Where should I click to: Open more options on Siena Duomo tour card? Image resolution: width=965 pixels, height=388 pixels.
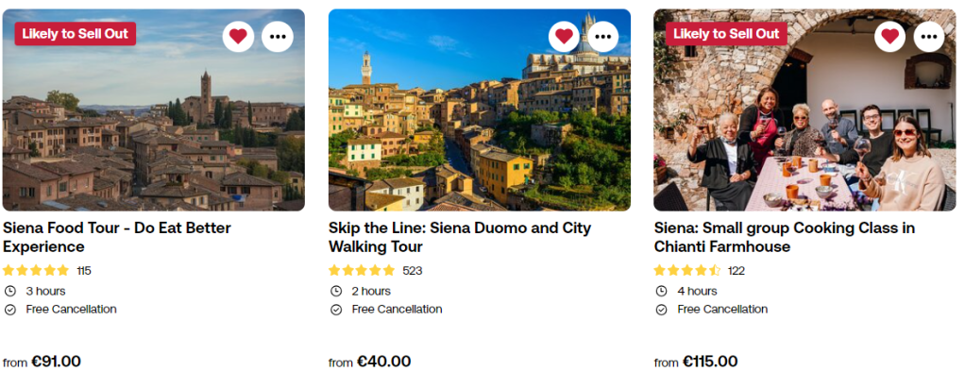point(603,37)
